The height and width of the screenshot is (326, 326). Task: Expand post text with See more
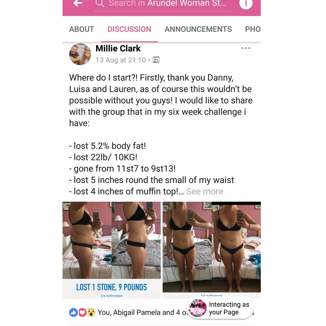click(205, 191)
